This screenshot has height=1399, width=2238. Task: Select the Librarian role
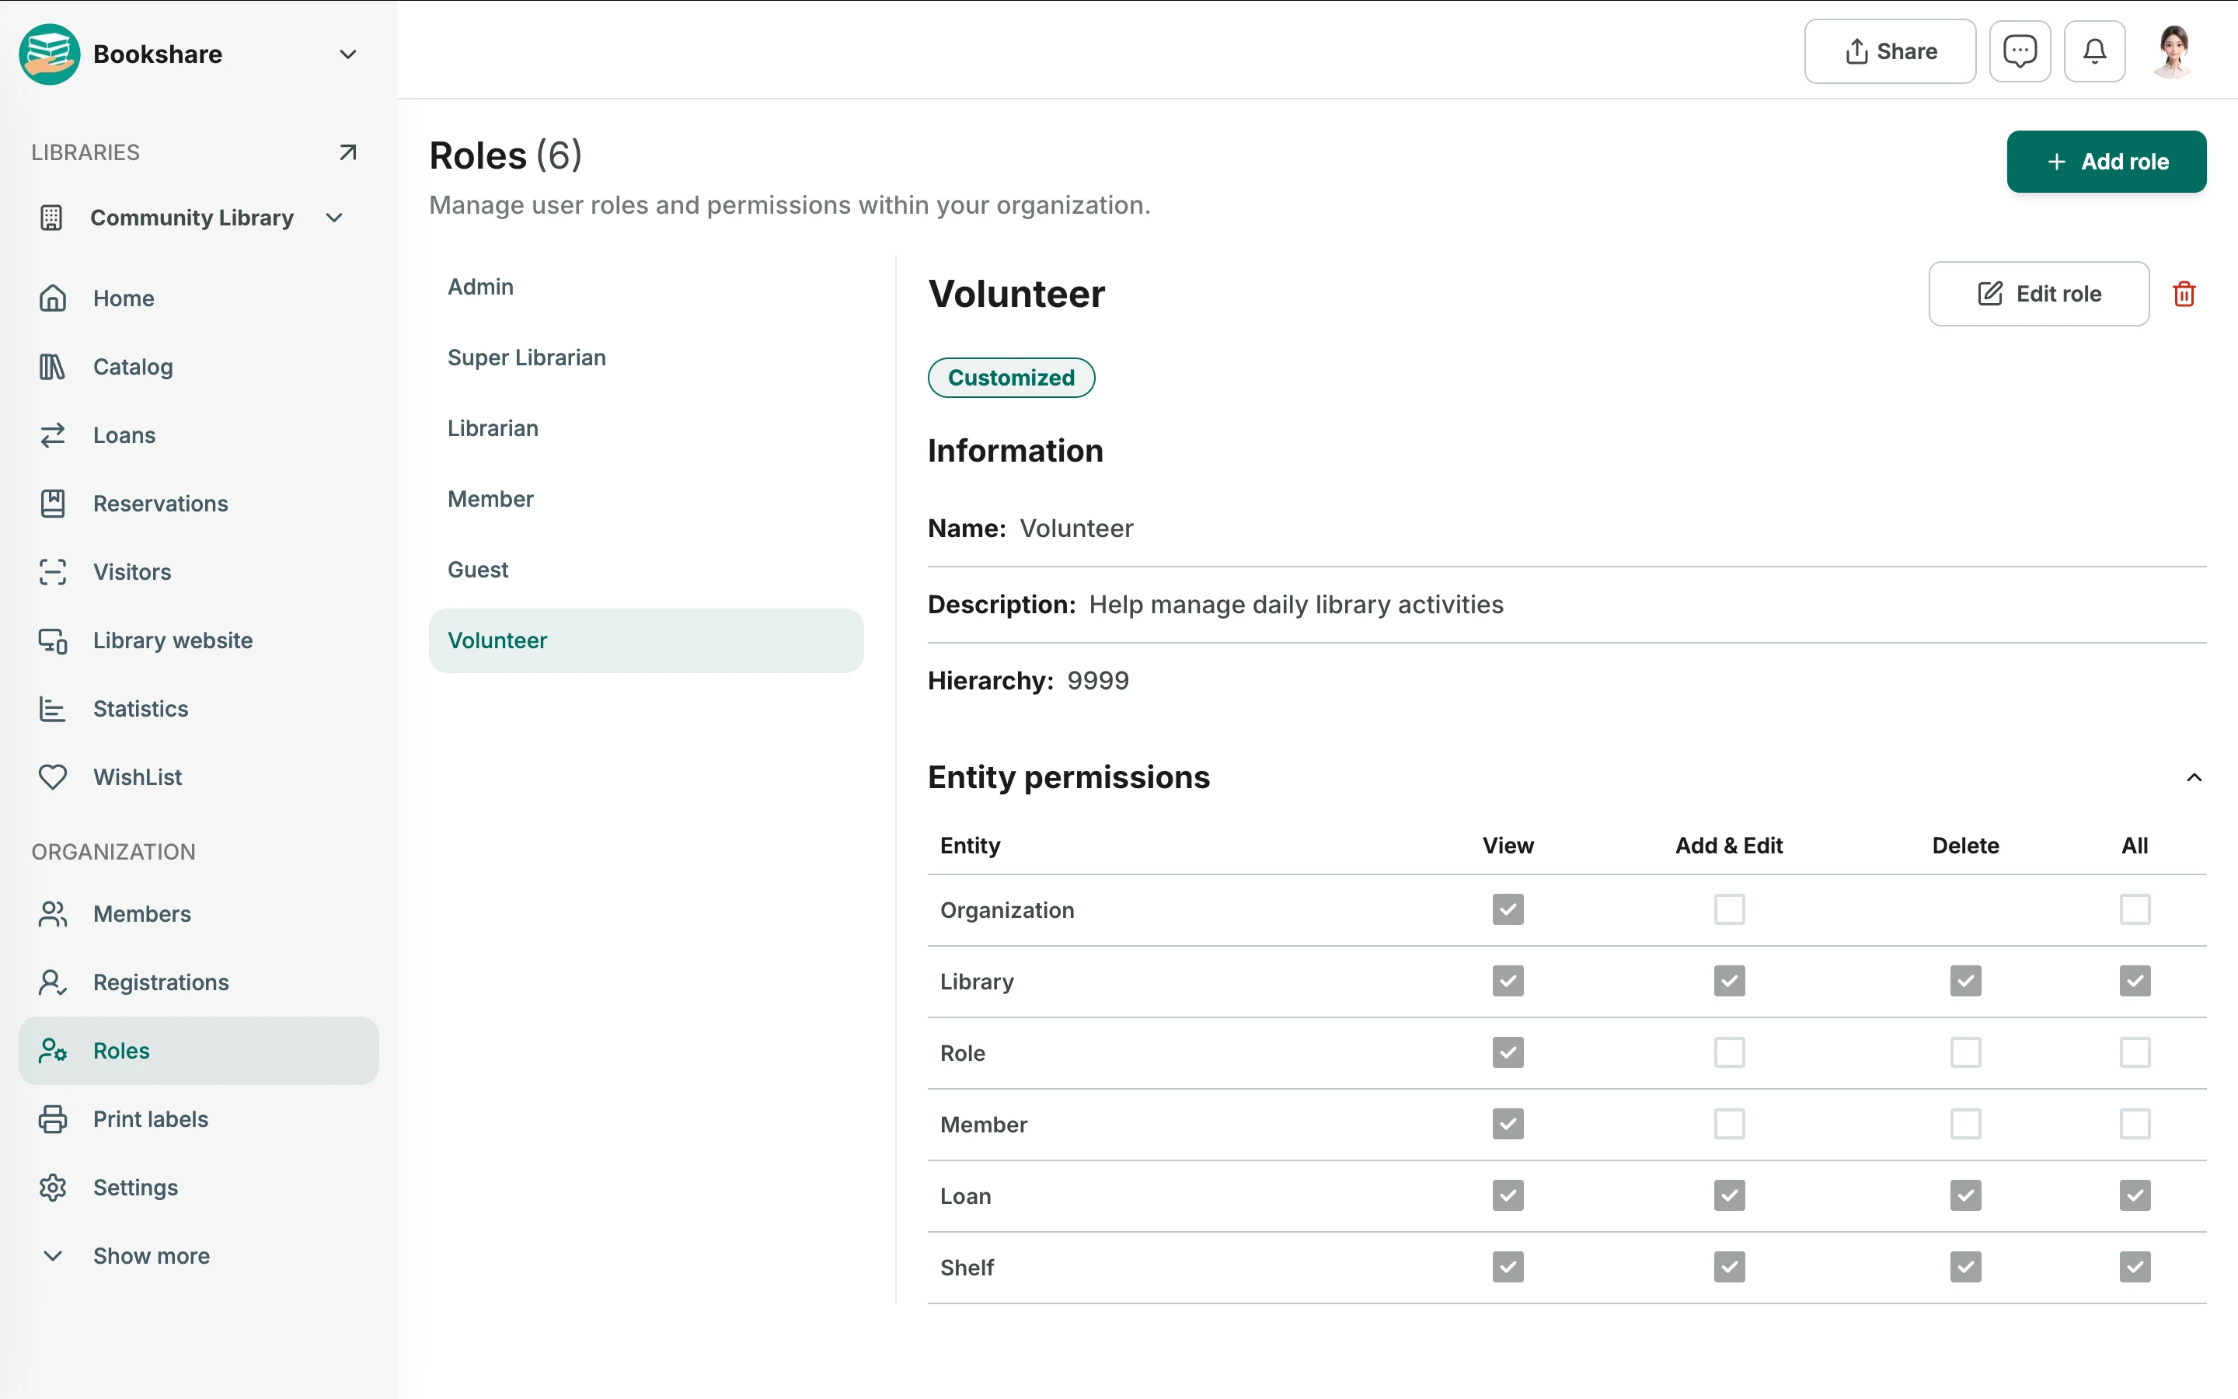click(647, 428)
